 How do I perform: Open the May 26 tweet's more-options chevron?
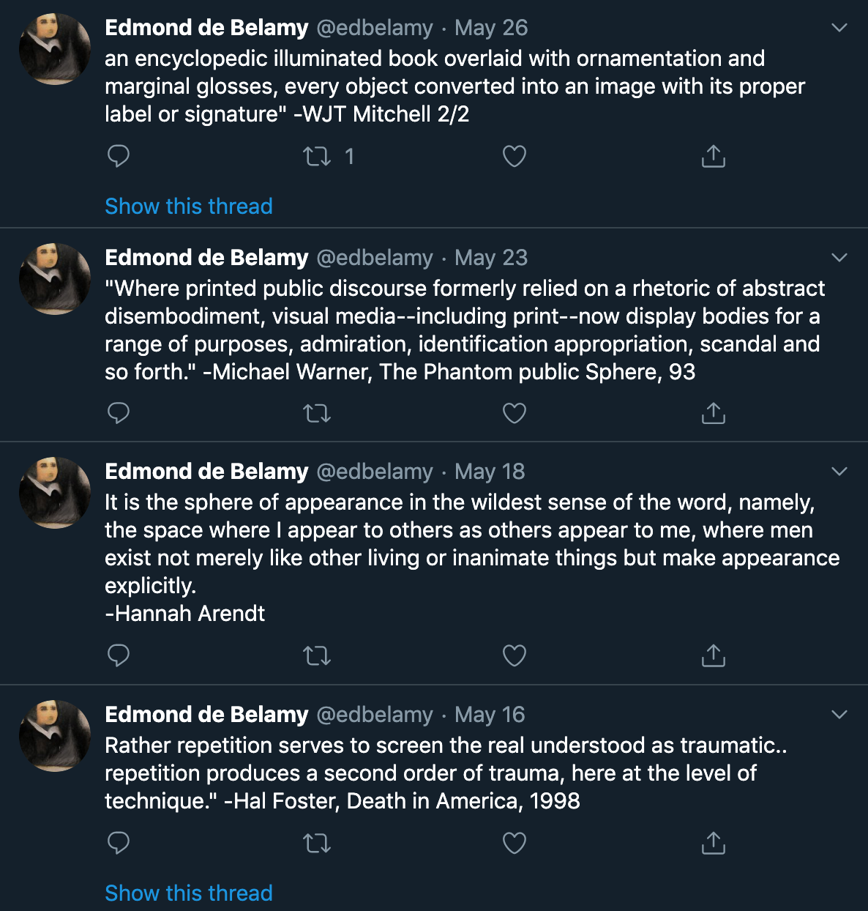pyautogui.click(x=839, y=28)
